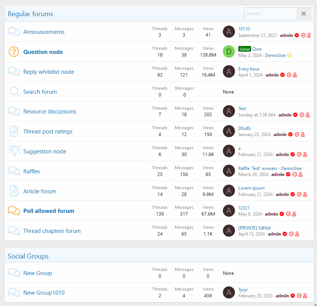The height and width of the screenshot is (306, 317).
Task: Click the Announcements chat bubble icon
Action: [14, 32]
